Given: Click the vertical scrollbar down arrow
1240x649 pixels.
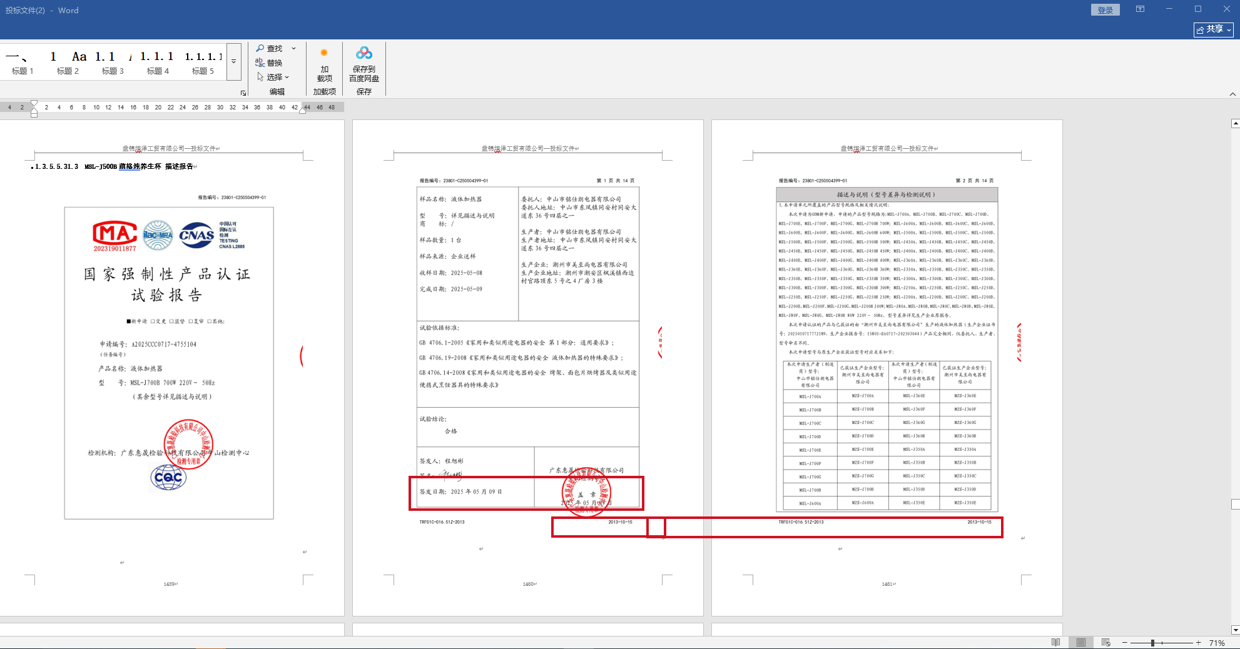Looking at the screenshot, I should (1235, 630).
